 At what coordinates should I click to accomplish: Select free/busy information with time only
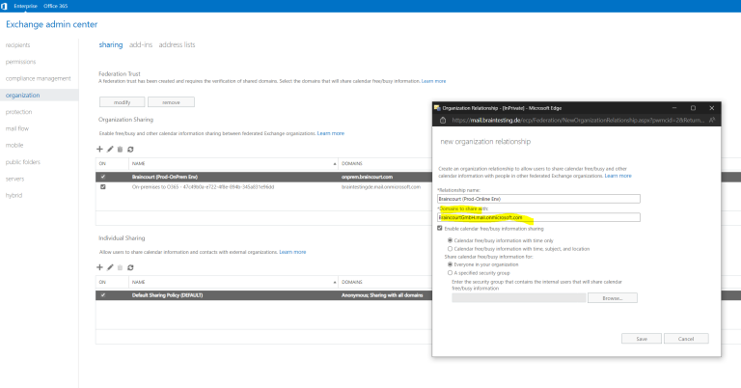450,240
